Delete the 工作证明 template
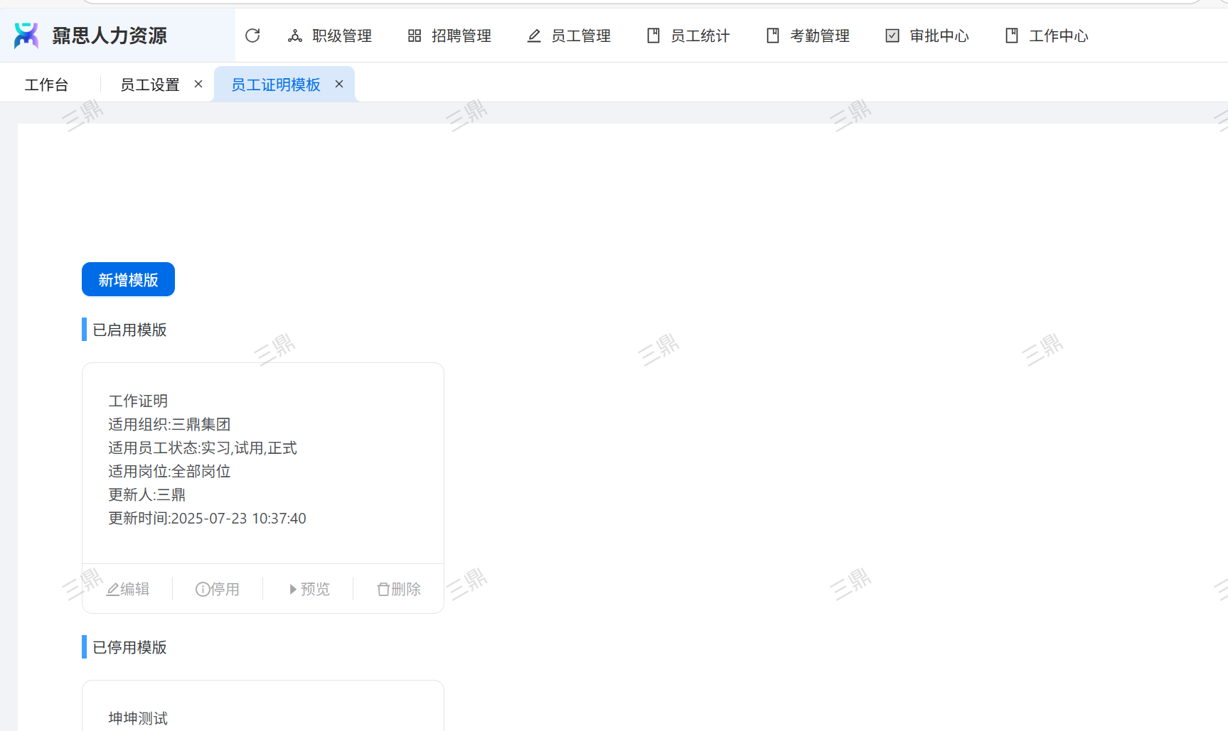Screen dimensions: 1228x731 [399, 589]
